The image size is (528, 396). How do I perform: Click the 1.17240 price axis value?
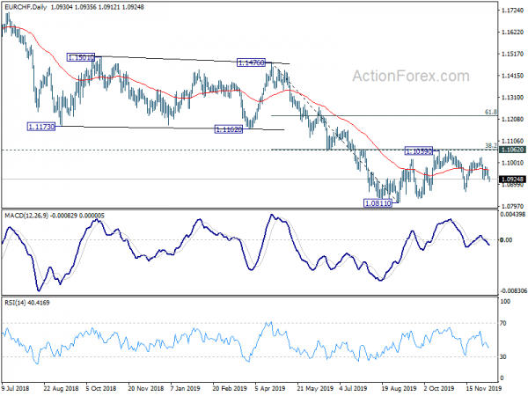[x=512, y=11]
